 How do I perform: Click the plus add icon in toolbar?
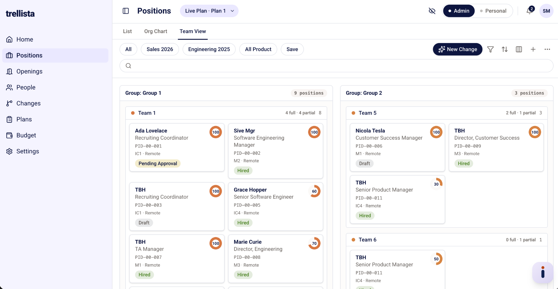(533, 49)
